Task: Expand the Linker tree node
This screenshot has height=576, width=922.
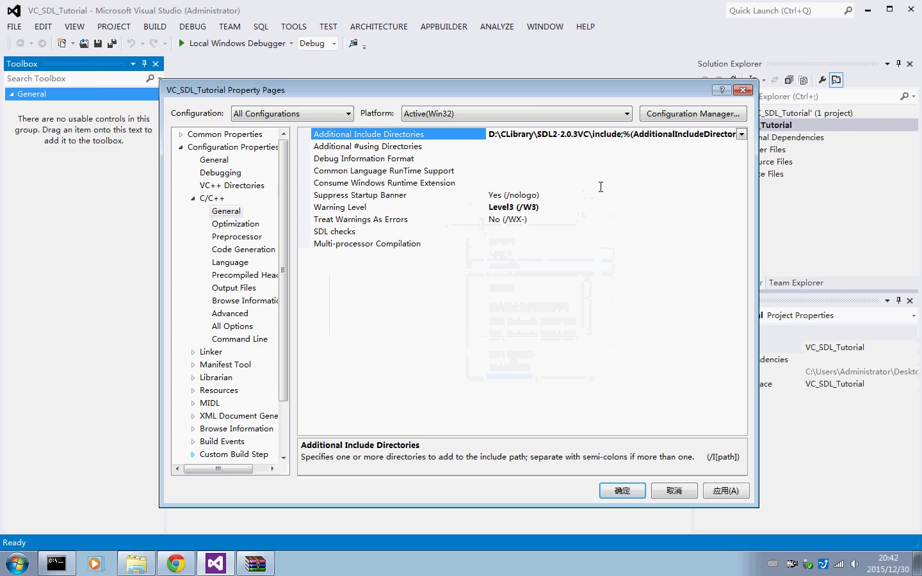Action: 193,352
